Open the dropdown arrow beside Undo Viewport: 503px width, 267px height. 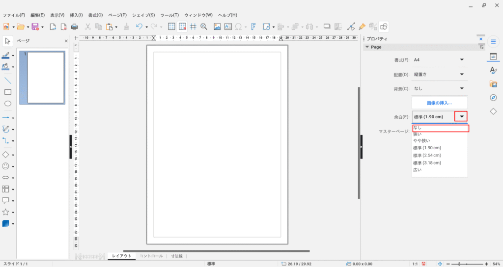point(146,27)
